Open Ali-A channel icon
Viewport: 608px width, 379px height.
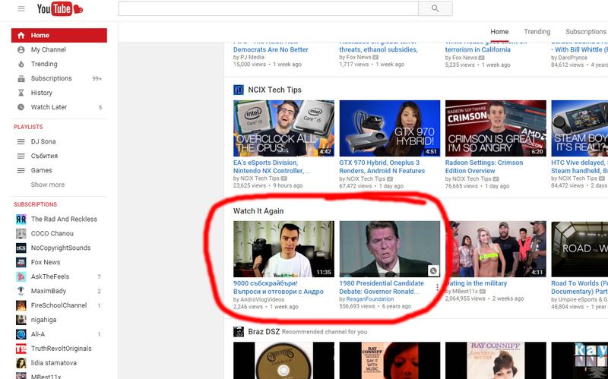pos(21,333)
